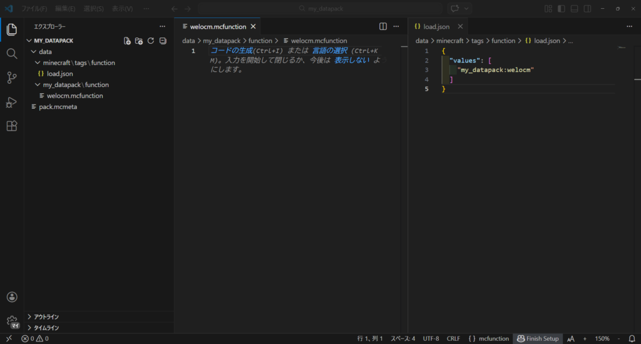Go forward in navigation history

(188, 9)
